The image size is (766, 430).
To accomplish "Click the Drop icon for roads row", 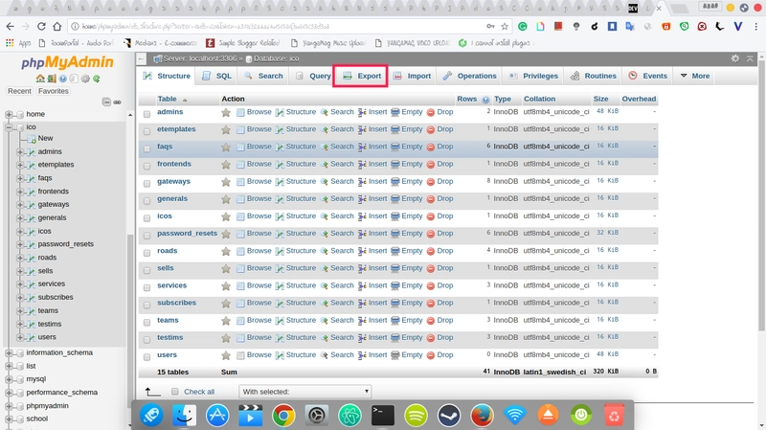I will coord(430,251).
